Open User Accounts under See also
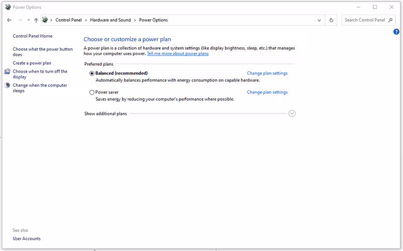Viewport: 403px width, 251px height. (x=27, y=238)
